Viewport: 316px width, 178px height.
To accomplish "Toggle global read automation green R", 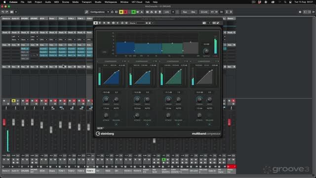I will tap(133, 12).
